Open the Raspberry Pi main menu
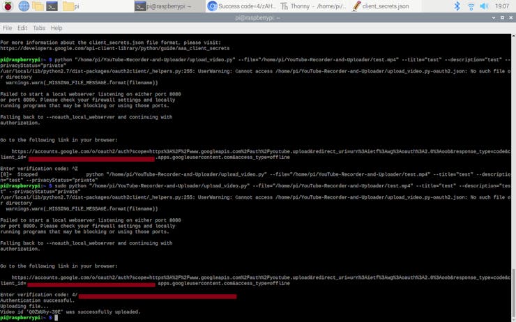516x322 pixels. coord(8,6)
